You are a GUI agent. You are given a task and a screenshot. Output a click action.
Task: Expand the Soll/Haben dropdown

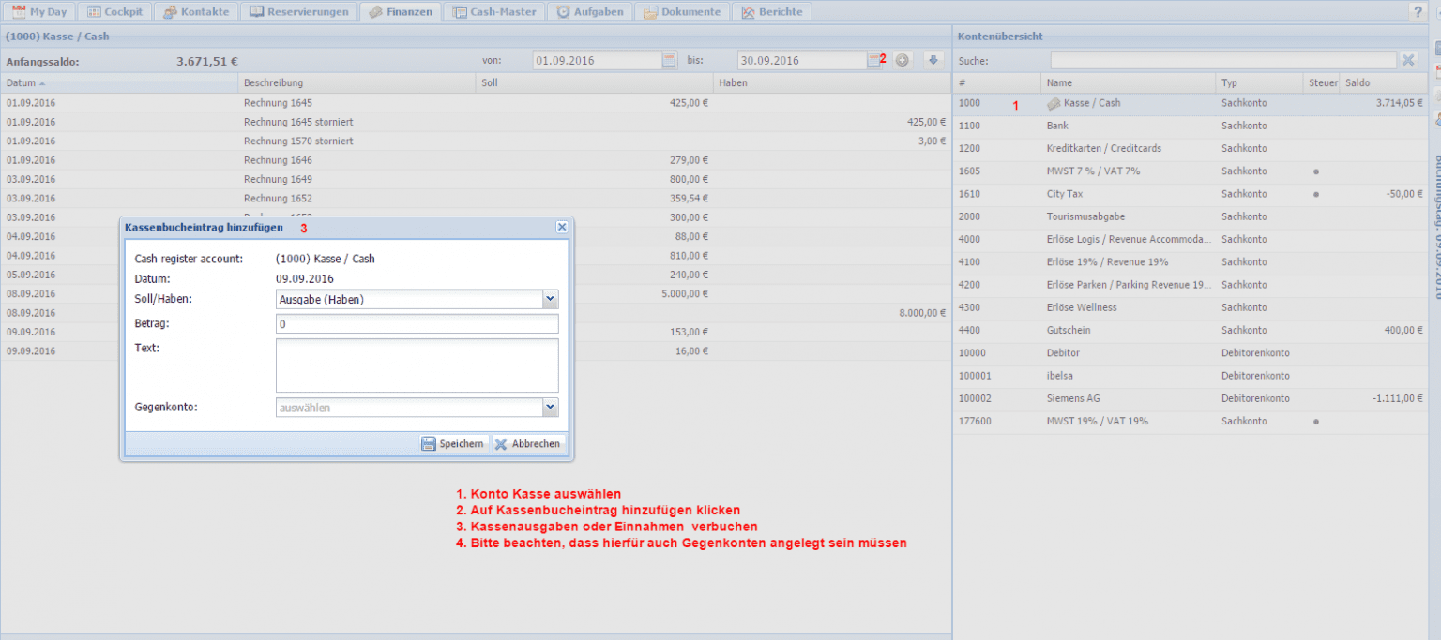click(x=550, y=299)
